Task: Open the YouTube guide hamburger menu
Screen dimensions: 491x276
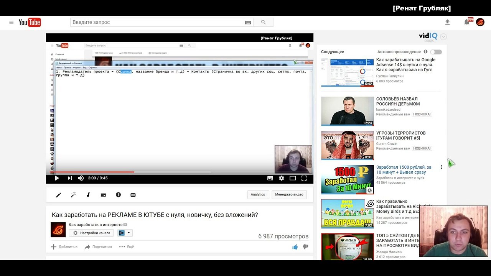Action: click(x=12, y=23)
